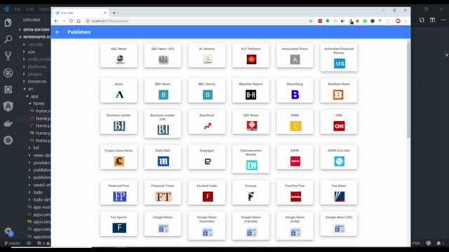
Task: Select the Fox Sports card
Action: point(119,224)
